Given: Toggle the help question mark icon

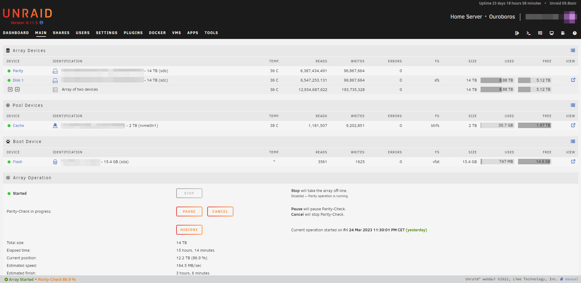Looking at the screenshot, I should click(x=575, y=33).
